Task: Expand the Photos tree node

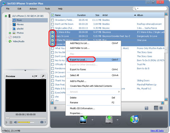Action: tap(10, 33)
